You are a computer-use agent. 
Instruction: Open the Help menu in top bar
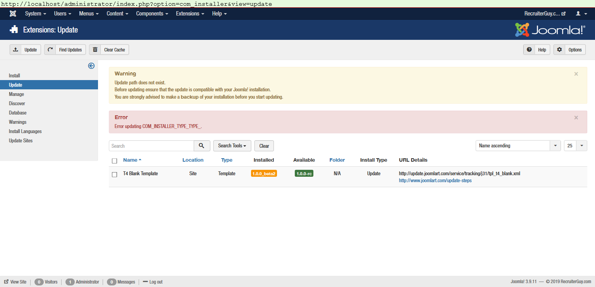click(x=219, y=14)
